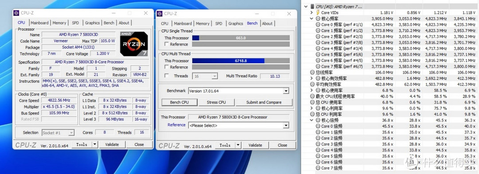The height and width of the screenshot is (174, 479).
Task: Switch to Mainboard tab in left CPU-Z window
Action: 39,23
